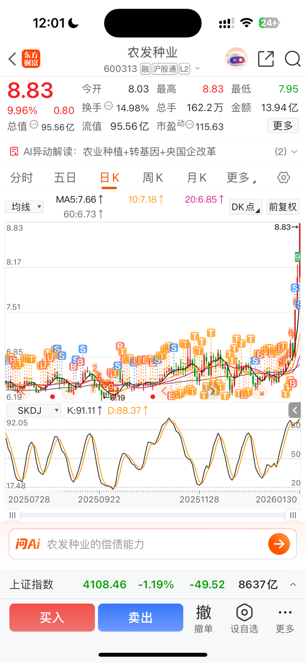
Task: Click the 更多 quote details button
Action: 283,126
